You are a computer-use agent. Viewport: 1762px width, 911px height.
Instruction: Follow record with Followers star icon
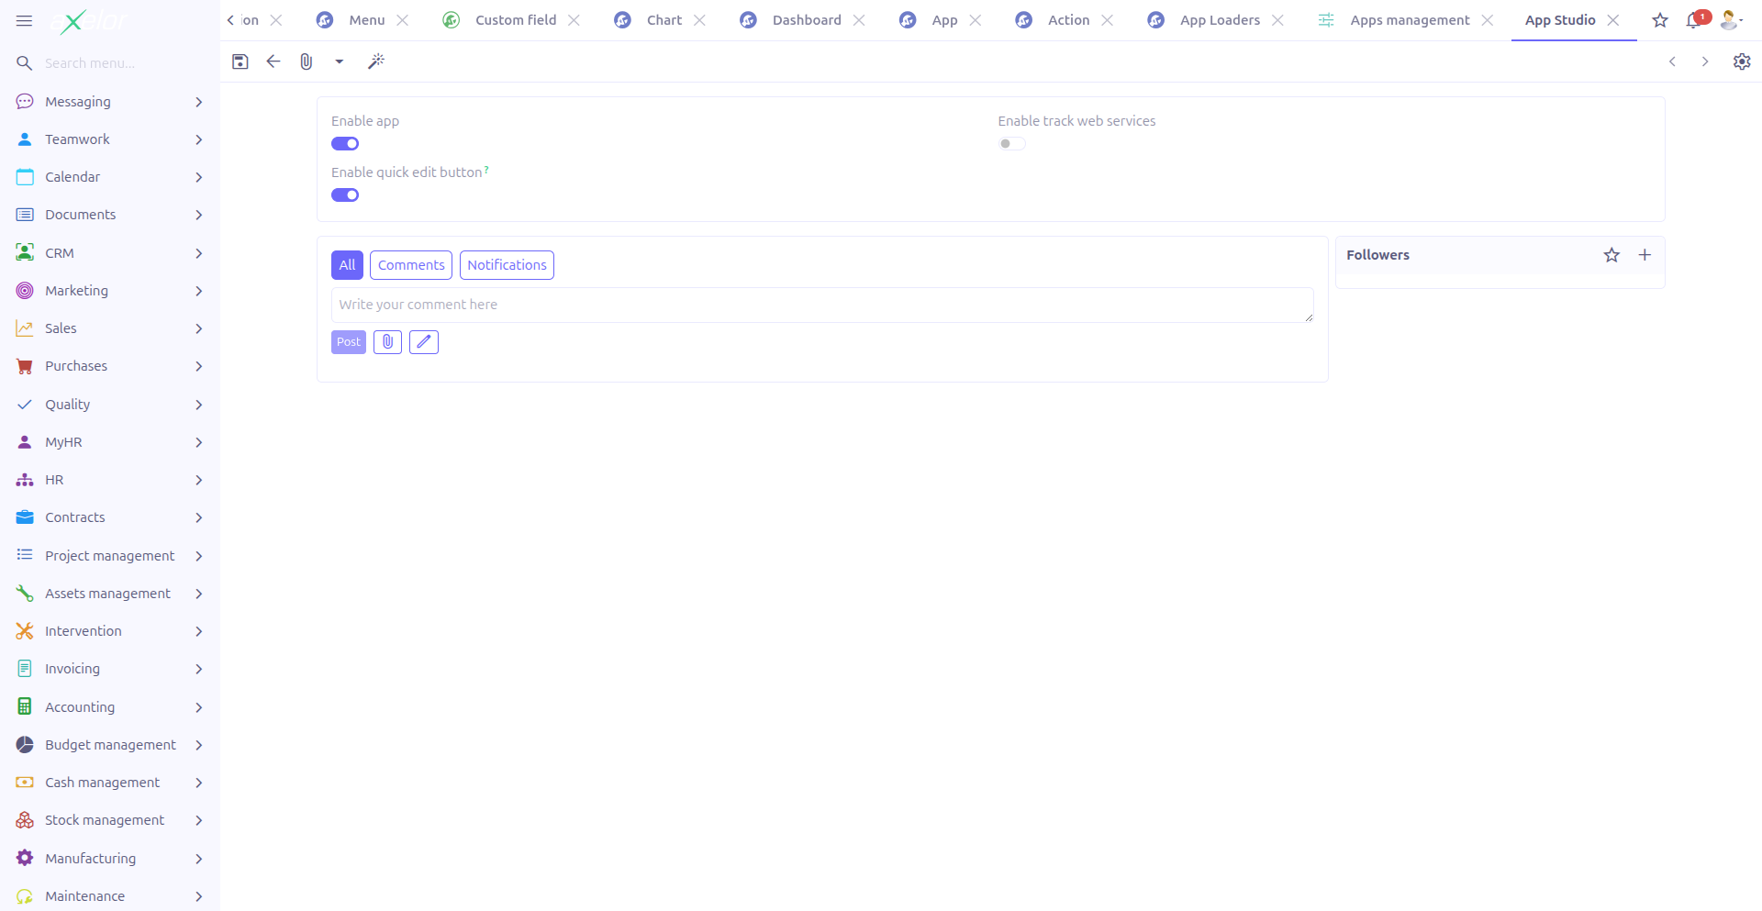coord(1611,255)
